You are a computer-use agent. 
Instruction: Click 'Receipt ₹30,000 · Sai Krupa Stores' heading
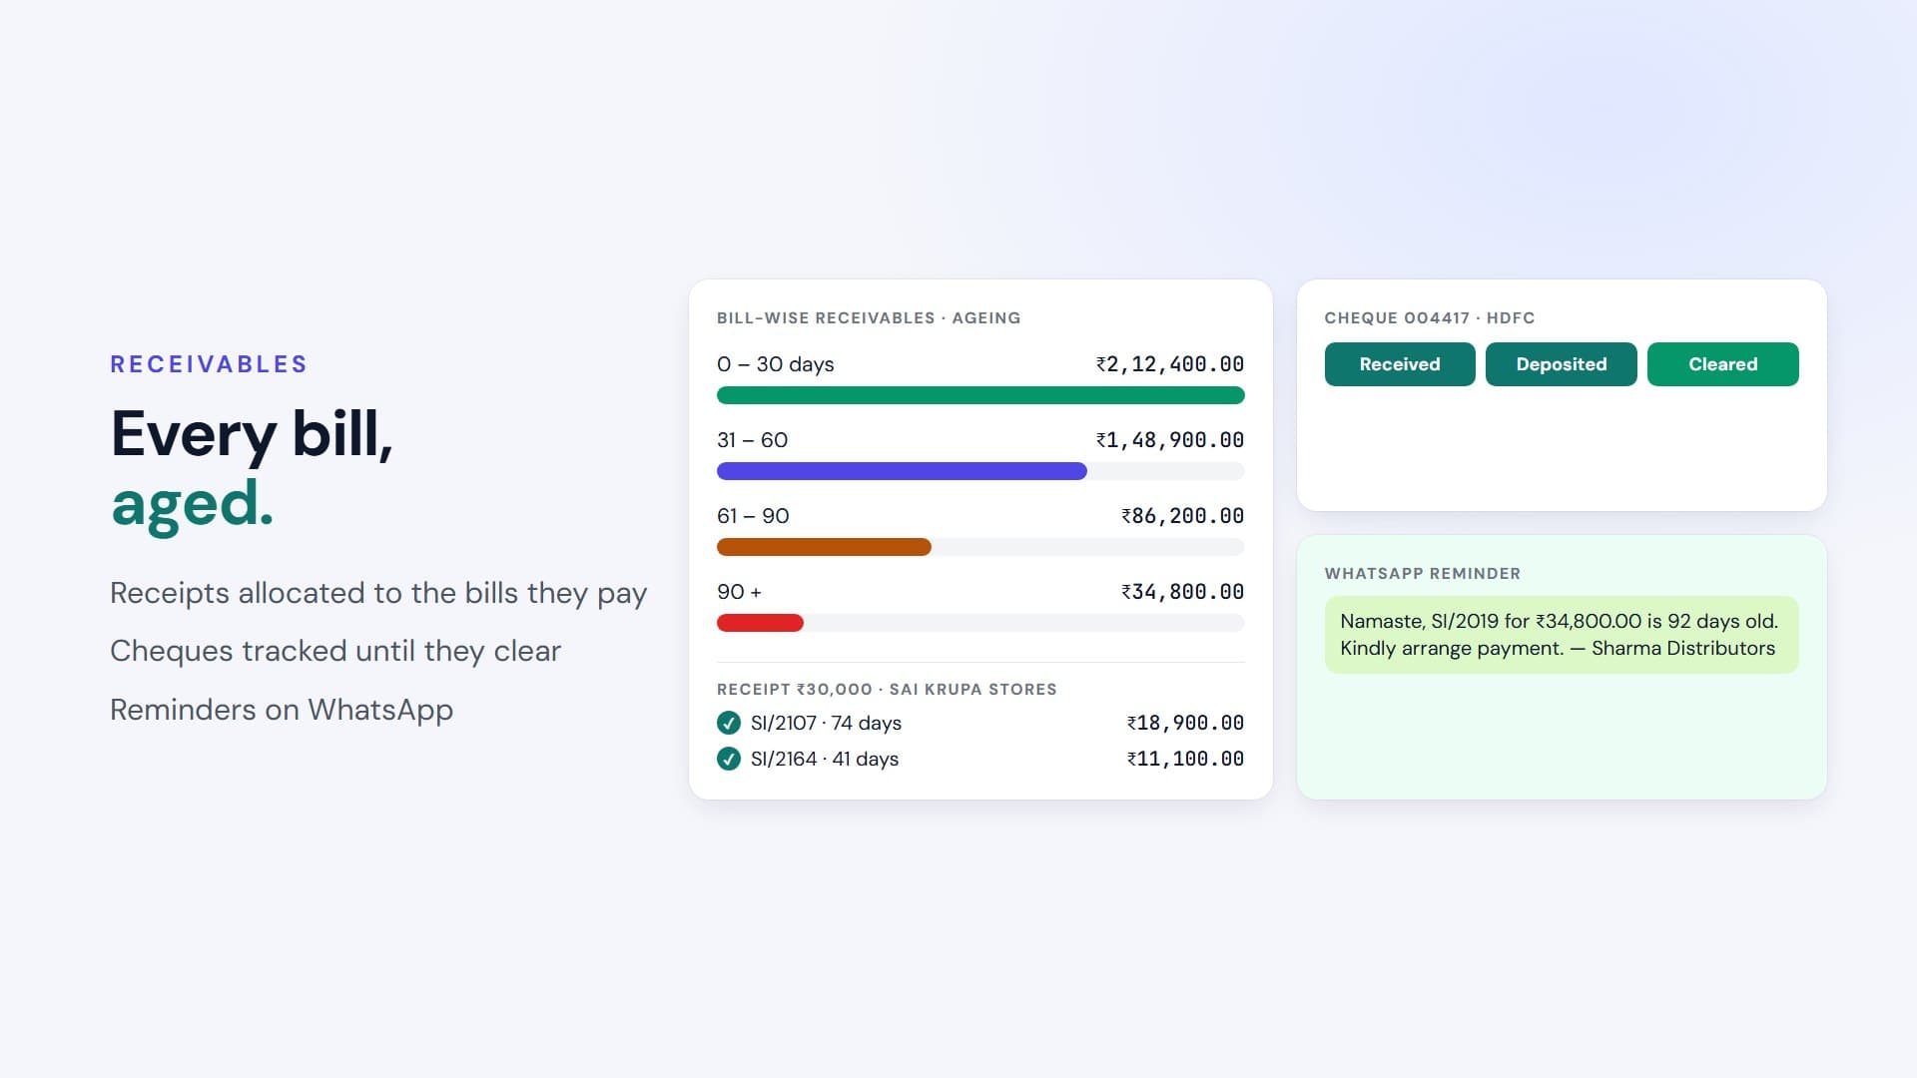click(887, 690)
